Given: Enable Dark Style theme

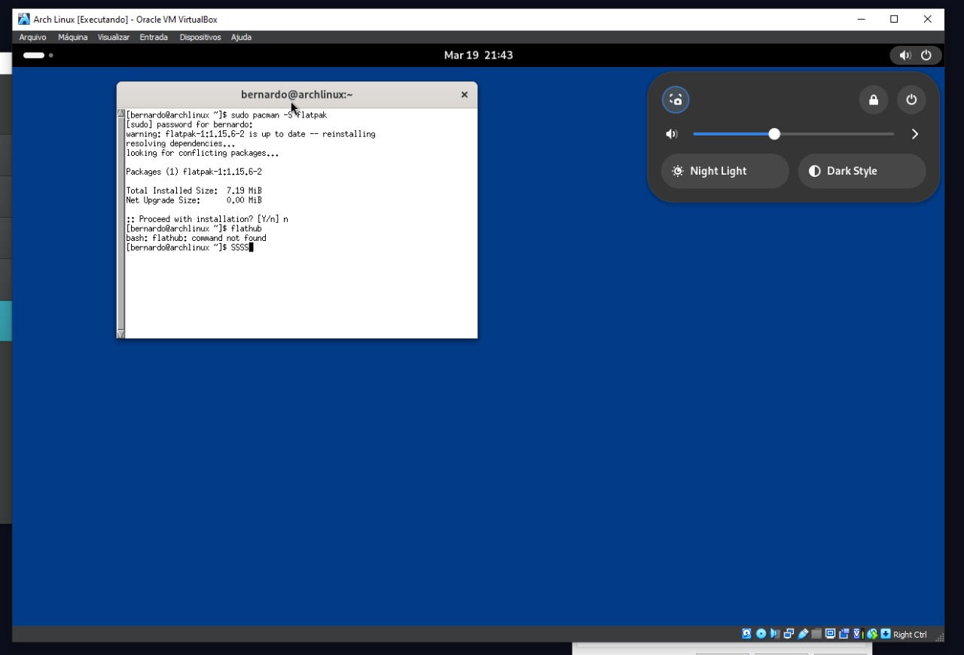Looking at the screenshot, I should coord(861,171).
